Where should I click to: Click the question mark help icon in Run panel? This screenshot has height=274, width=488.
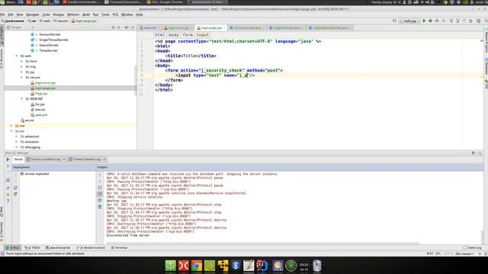click(x=8, y=201)
